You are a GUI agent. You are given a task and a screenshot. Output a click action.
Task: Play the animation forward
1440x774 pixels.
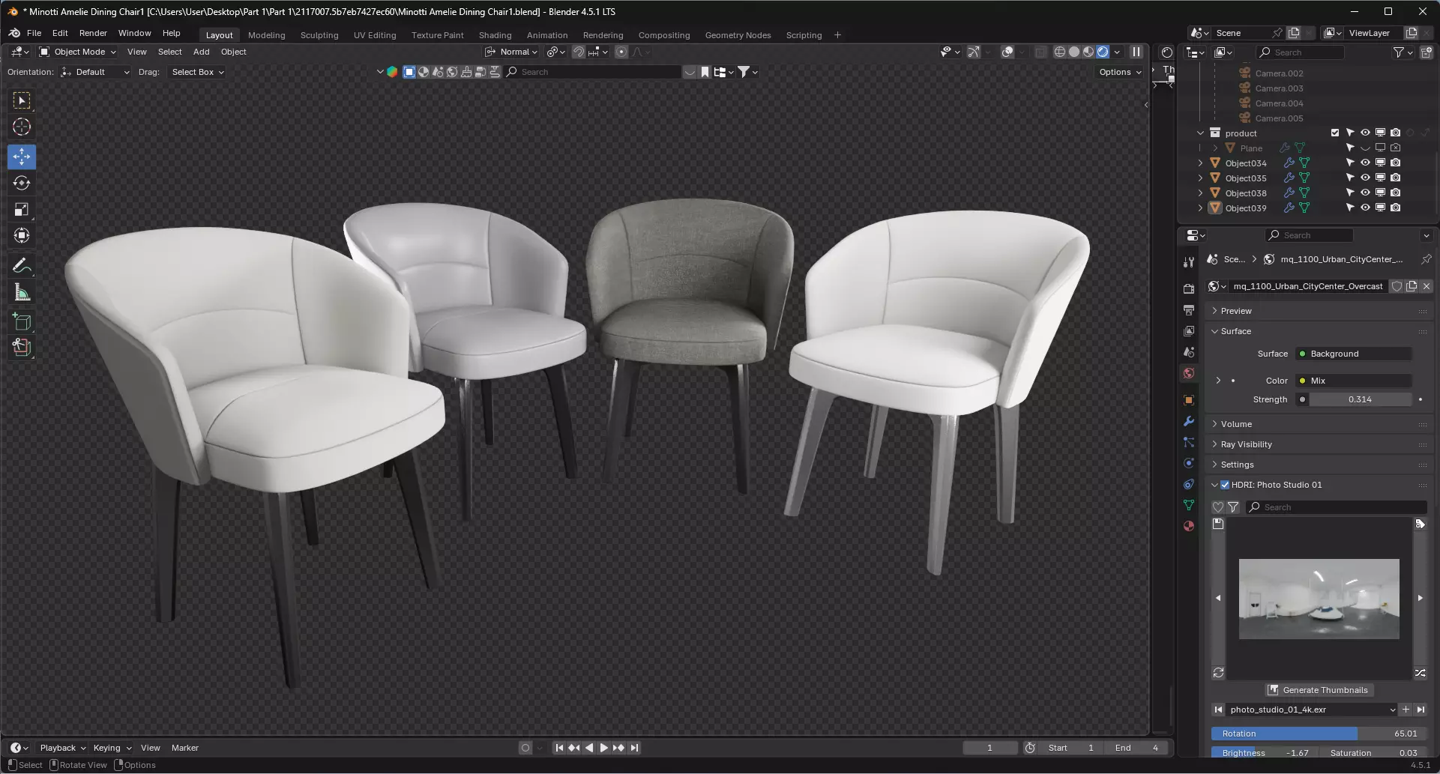click(604, 748)
